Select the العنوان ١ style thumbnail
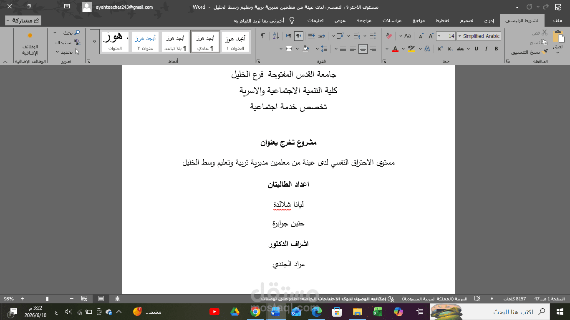Screen dimensions: 570x320 (x=235, y=42)
